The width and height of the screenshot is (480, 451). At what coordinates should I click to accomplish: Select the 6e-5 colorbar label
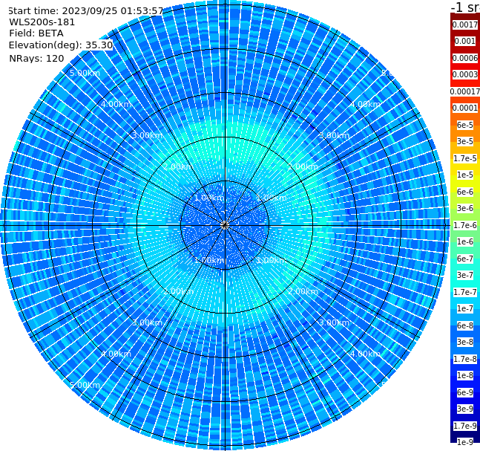[464, 125]
